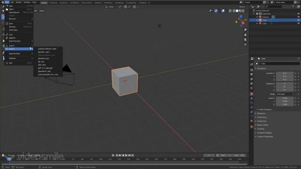Click Save As in the File menu

click(19, 27)
